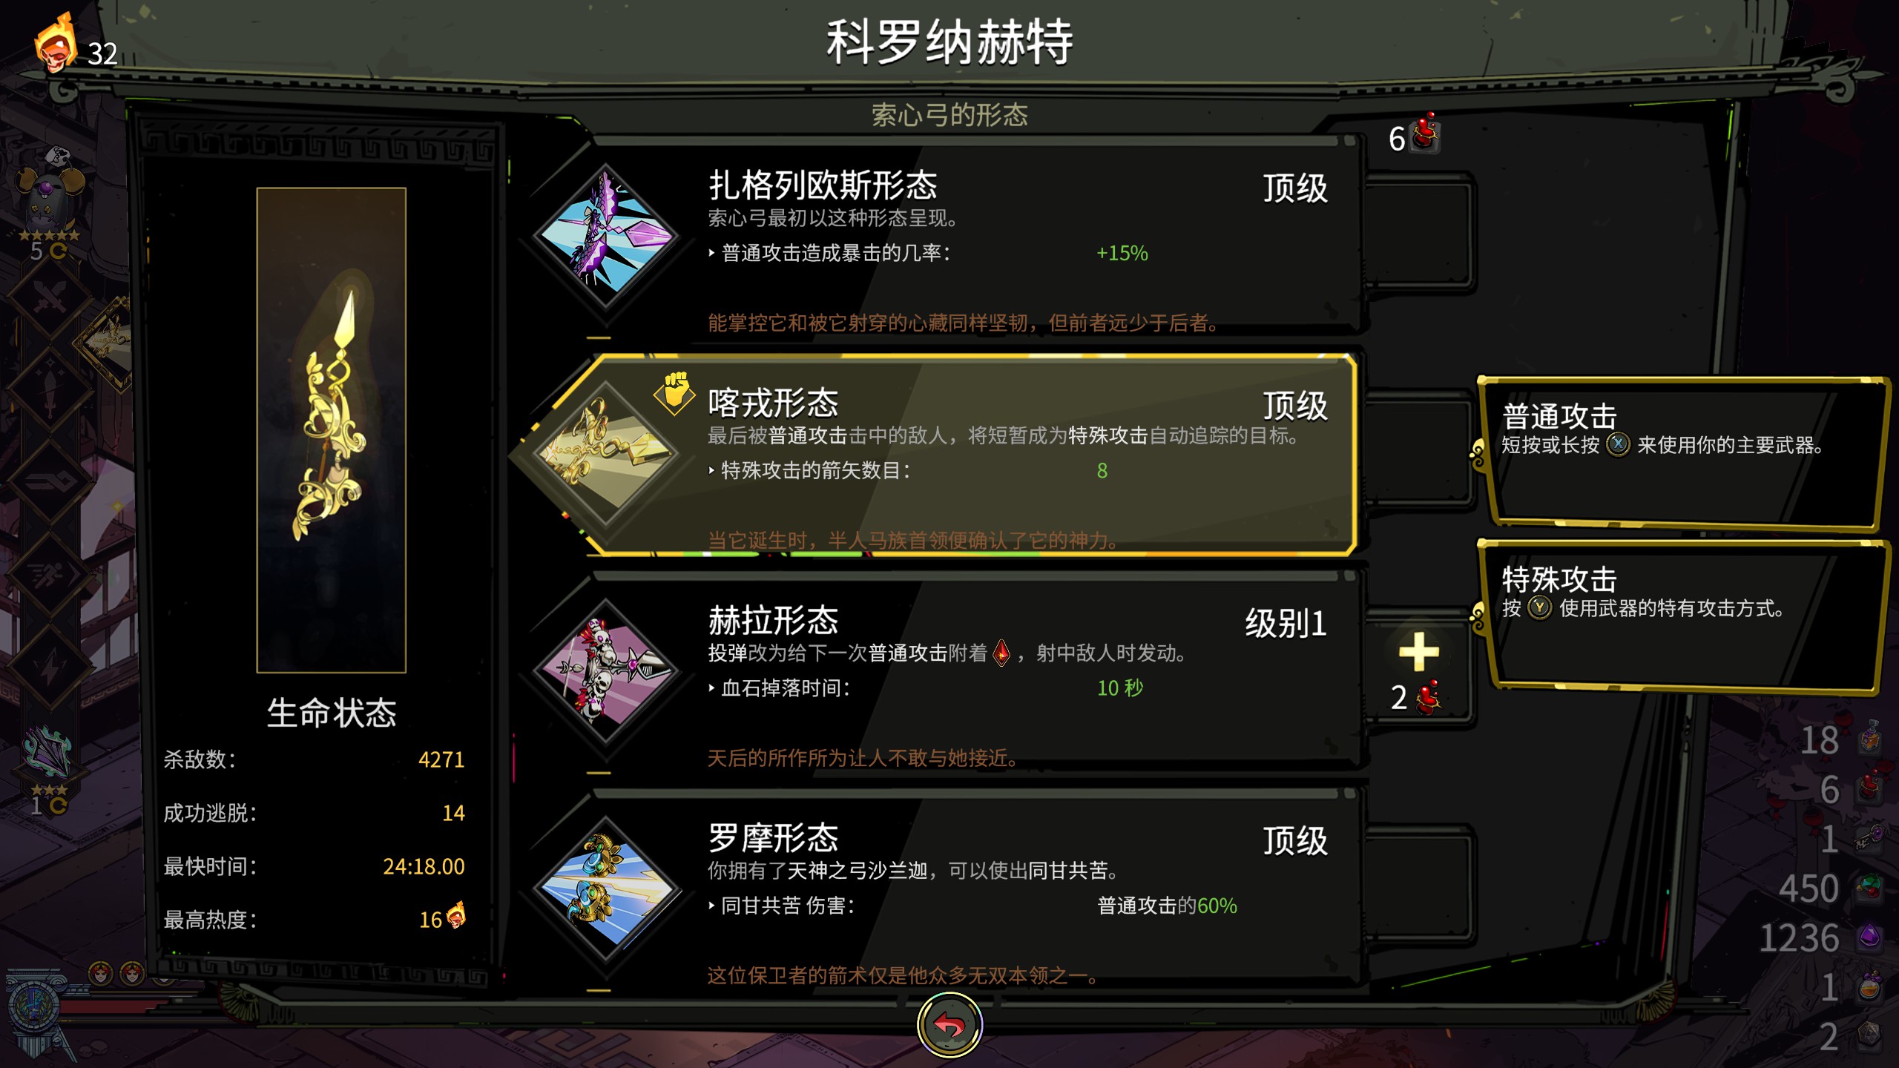Click the 扎格列欧斯形态 title text
The height and width of the screenshot is (1068, 1899).
click(823, 185)
